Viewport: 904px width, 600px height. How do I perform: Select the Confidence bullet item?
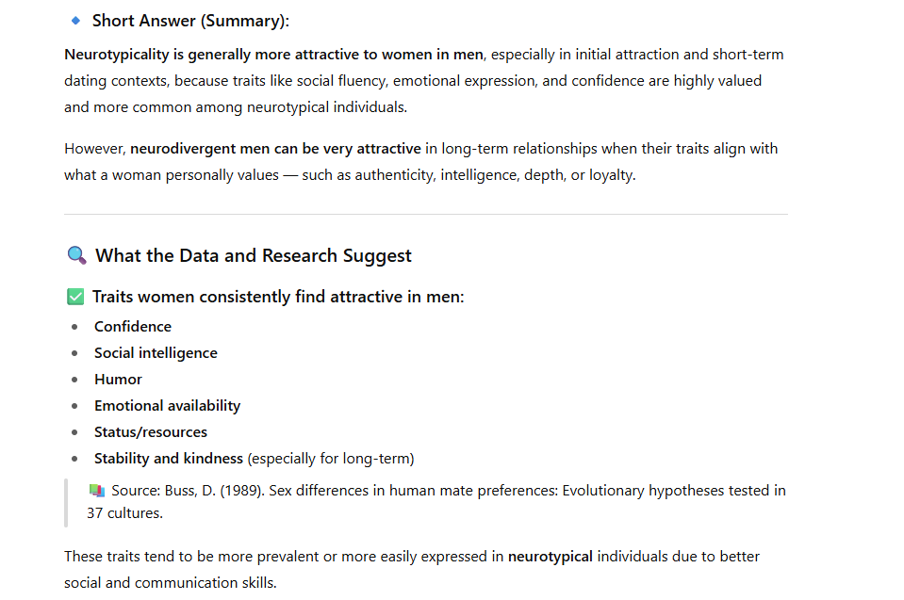(x=133, y=327)
